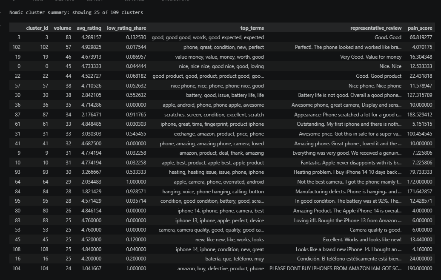The height and width of the screenshot is (280, 441).
Task: Click top terms 'iphone 14, iphone, phone, camera, best'
Action: pyautogui.click(x=220, y=211)
